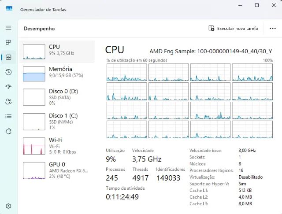Click the AMD Eng Sample processor name

[x=211, y=52]
